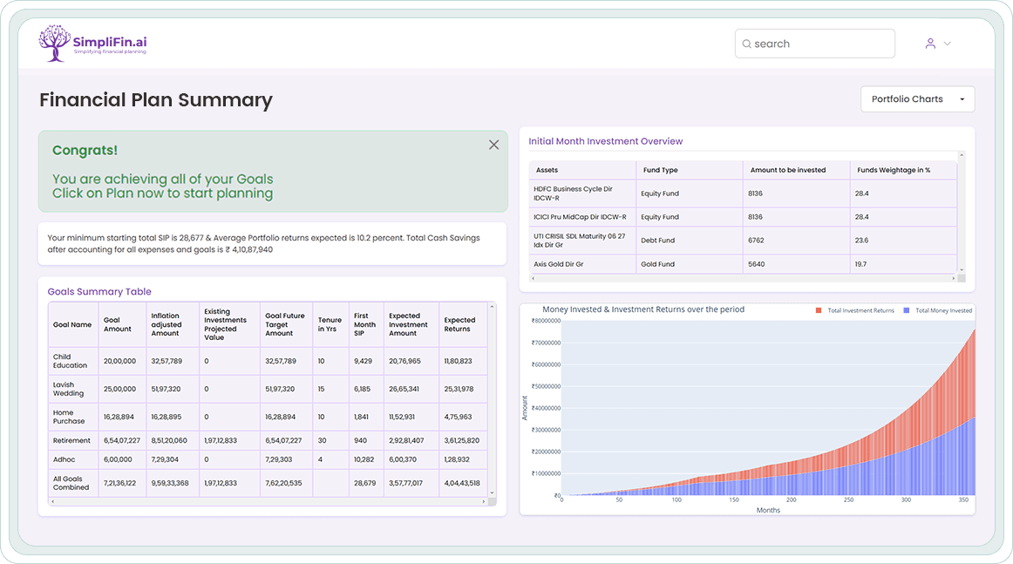Click Initial Month Investment Overview title

[x=605, y=141]
